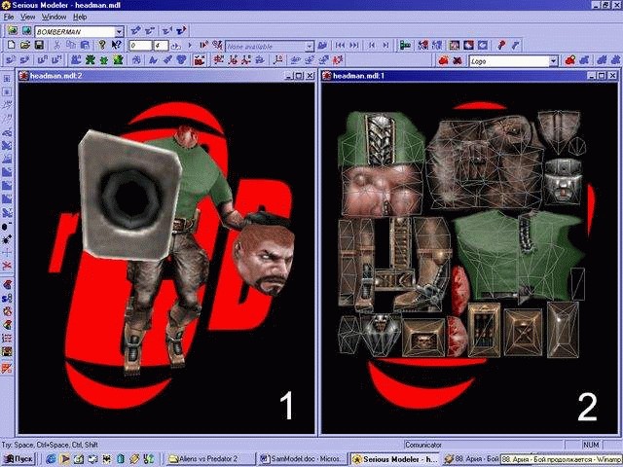
Task: Open the Window menu
Action: (x=55, y=17)
